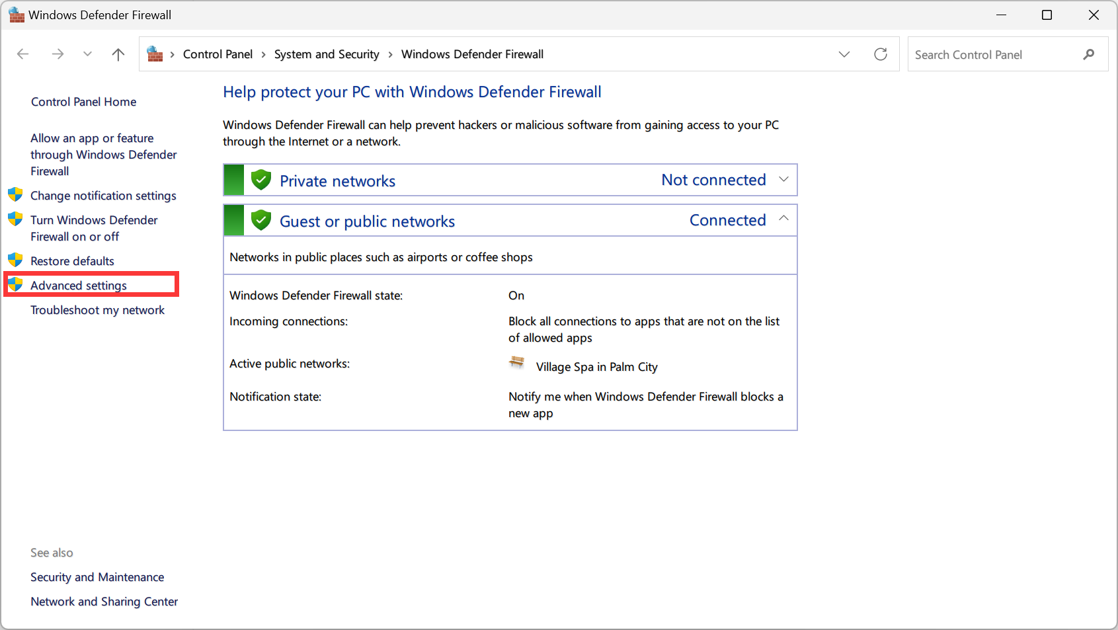The width and height of the screenshot is (1118, 630).
Task: Refresh the Control Panel page
Action: [x=881, y=54]
